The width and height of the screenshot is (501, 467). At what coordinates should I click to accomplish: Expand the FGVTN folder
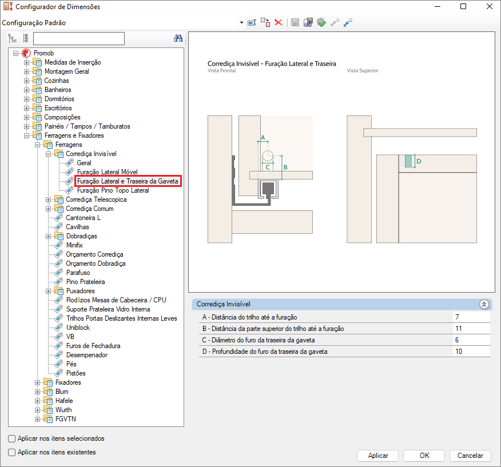click(37, 419)
